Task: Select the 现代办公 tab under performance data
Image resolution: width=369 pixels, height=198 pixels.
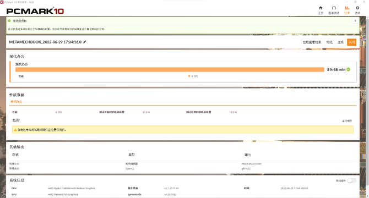Action: [x=16, y=102]
